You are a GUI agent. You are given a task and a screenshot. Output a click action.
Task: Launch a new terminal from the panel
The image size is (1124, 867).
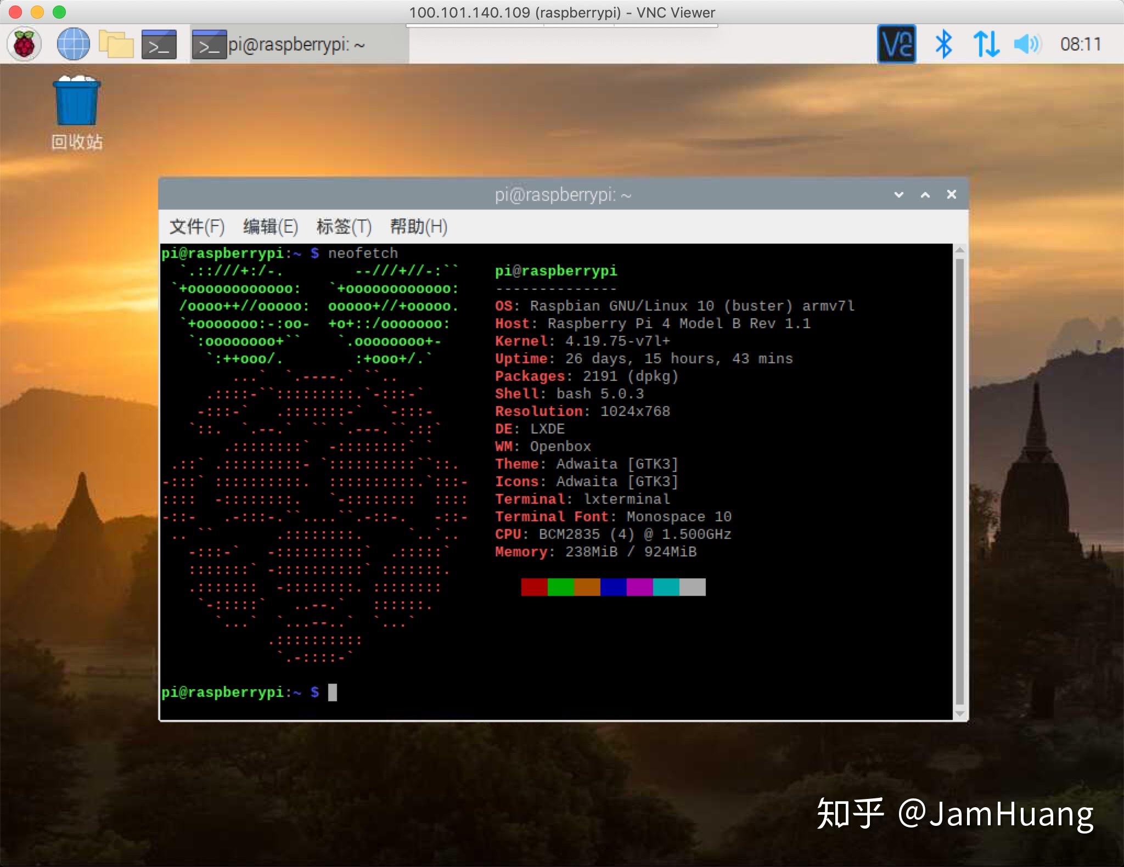click(159, 44)
